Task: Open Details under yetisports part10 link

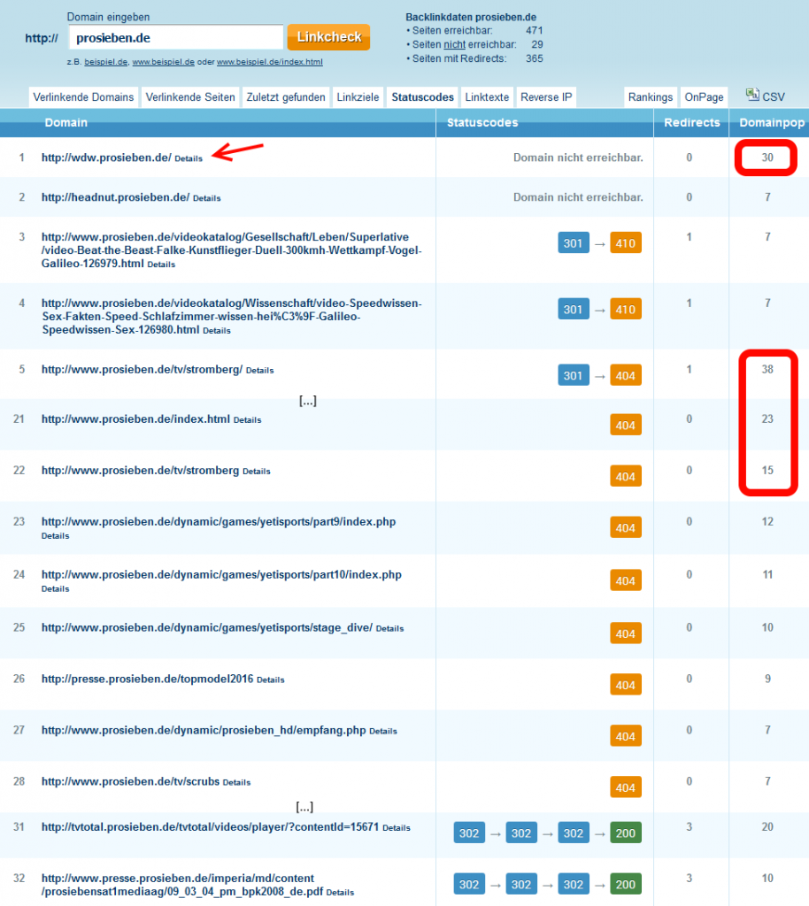Action: pyautogui.click(x=56, y=589)
